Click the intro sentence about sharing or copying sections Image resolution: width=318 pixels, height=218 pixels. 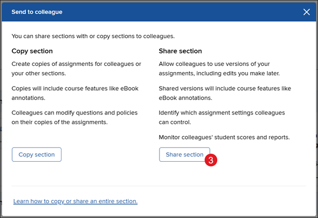tap(93, 36)
